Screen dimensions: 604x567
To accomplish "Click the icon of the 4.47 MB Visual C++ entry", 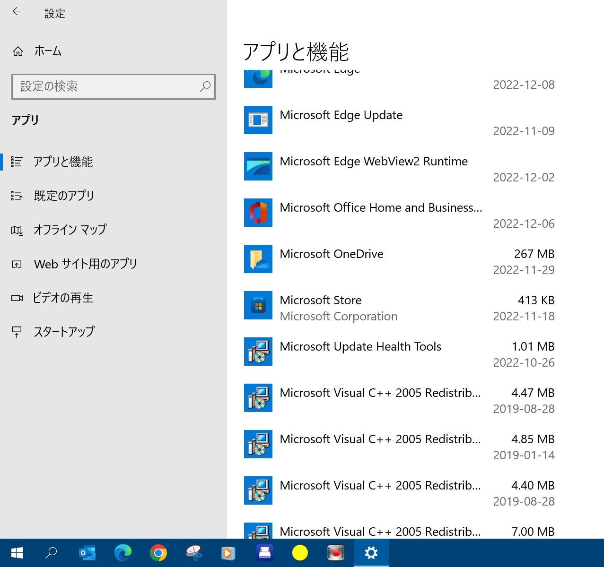I will [x=258, y=398].
